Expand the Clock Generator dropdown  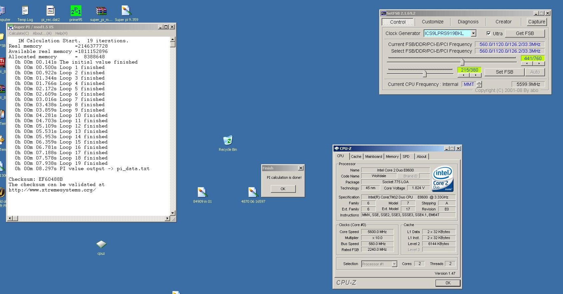tap(473, 33)
